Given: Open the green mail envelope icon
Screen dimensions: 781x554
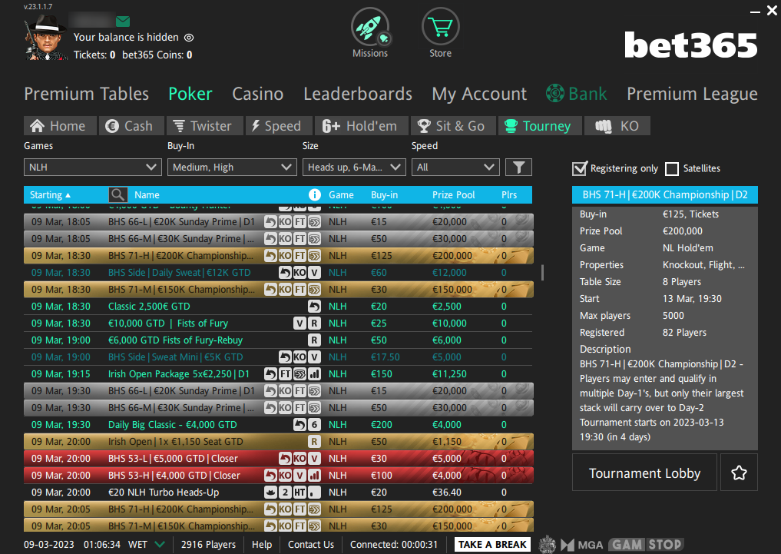Looking at the screenshot, I should coord(123,21).
